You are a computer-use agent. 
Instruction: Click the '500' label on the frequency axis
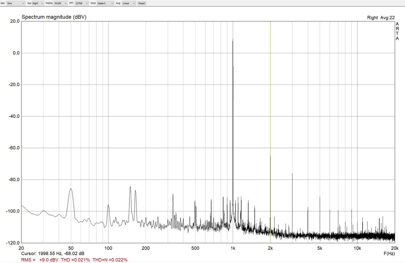(195, 248)
